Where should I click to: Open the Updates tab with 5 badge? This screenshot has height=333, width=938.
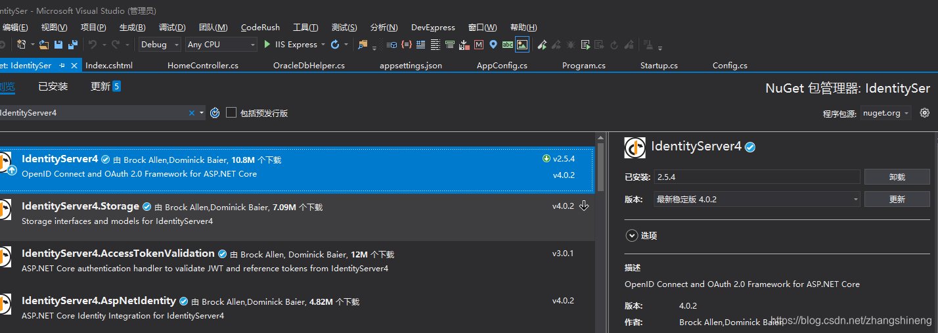(x=105, y=87)
